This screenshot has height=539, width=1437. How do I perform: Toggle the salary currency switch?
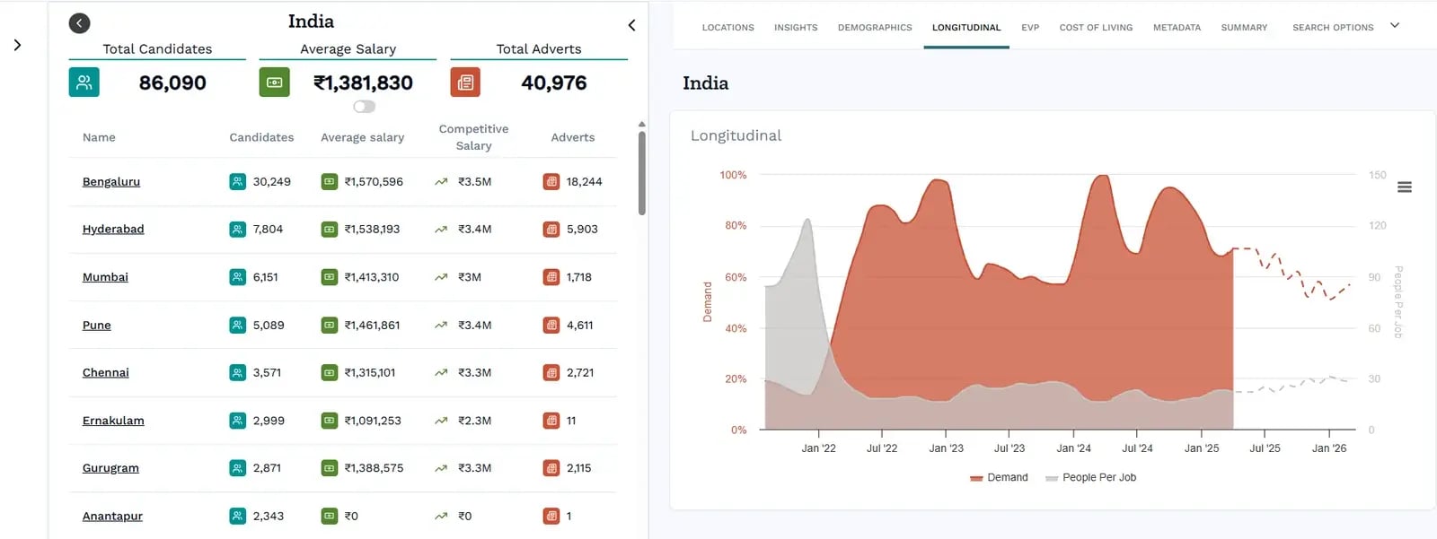pos(364,107)
